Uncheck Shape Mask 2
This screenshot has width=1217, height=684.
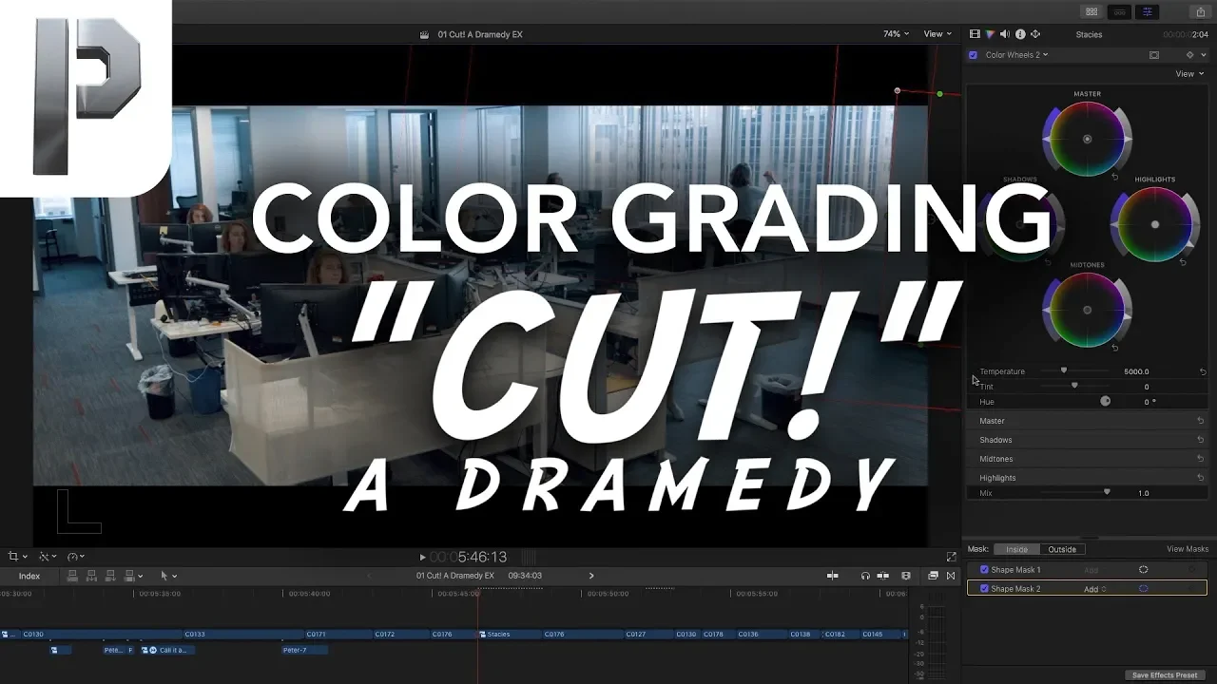(x=984, y=589)
